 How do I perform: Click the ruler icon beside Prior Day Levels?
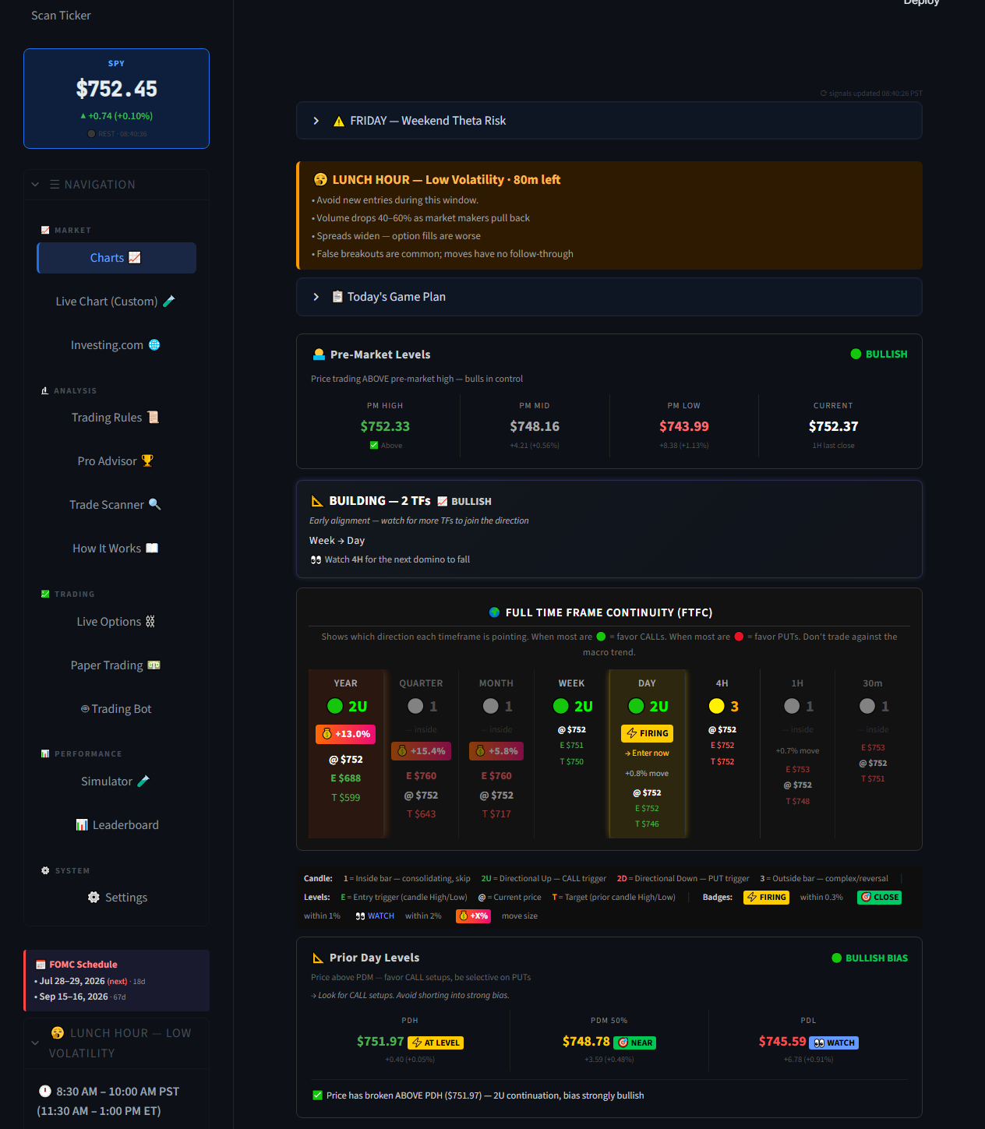click(318, 958)
